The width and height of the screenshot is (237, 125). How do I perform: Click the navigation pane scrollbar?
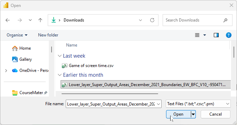click(52, 49)
